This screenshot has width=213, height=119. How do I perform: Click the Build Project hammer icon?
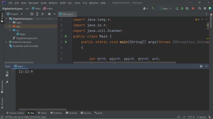(153, 8)
